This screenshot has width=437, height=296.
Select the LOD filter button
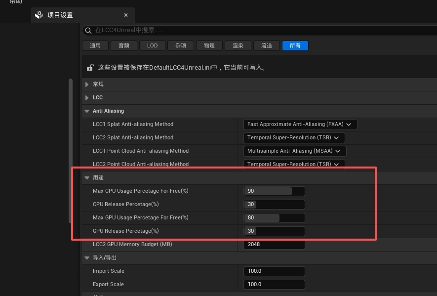tap(153, 46)
